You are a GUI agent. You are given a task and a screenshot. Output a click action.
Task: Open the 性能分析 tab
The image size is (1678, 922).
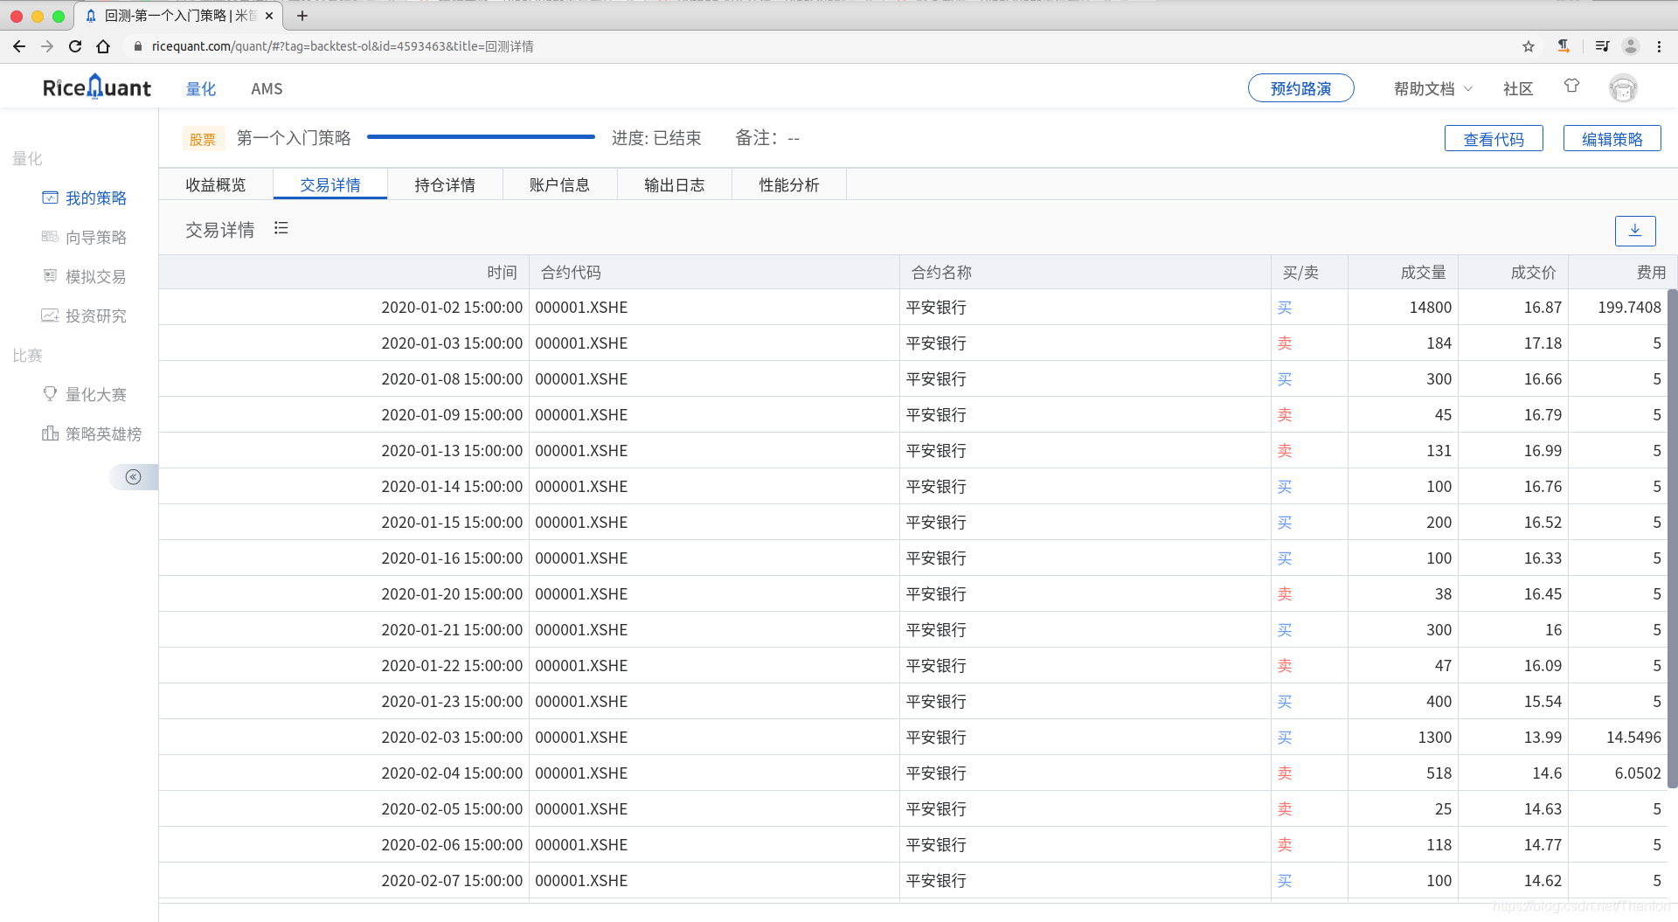click(x=789, y=184)
